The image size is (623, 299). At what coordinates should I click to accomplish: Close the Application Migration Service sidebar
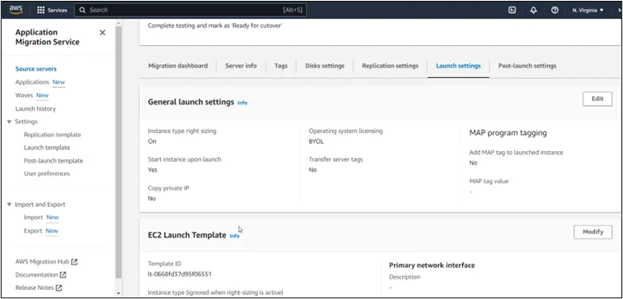point(102,33)
